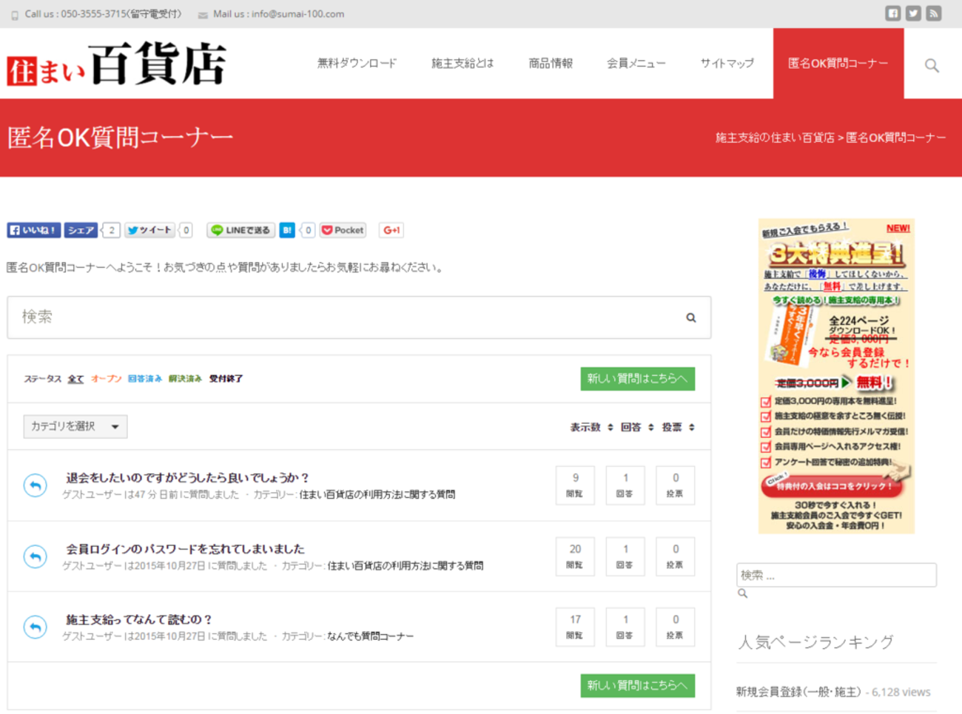This screenshot has height=714, width=962.
Task: Filter status by オープン
Action: pos(107,379)
